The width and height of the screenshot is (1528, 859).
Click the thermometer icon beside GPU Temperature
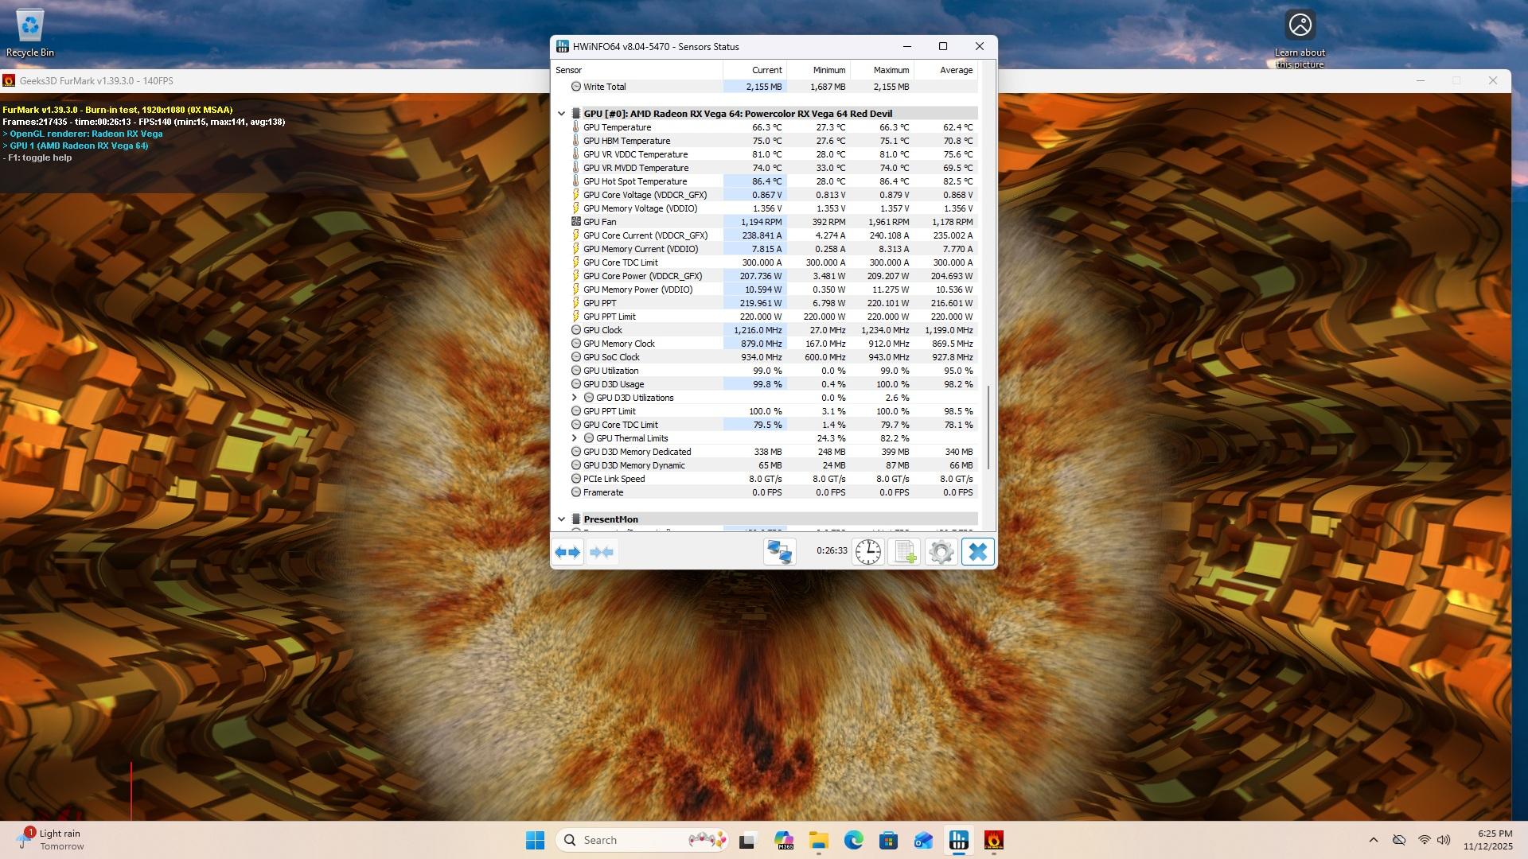click(x=576, y=127)
